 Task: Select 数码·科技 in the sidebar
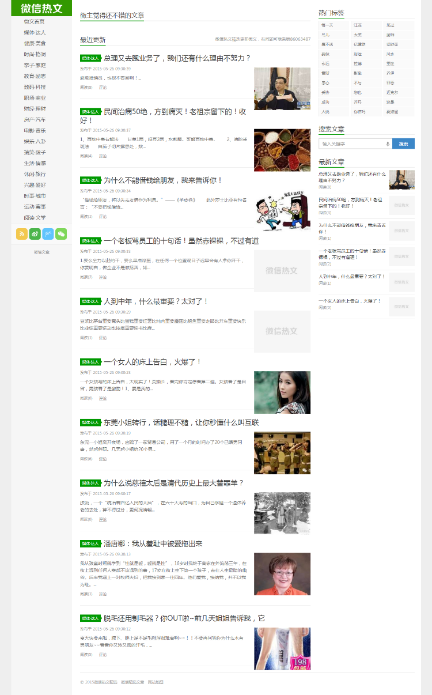(35, 87)
